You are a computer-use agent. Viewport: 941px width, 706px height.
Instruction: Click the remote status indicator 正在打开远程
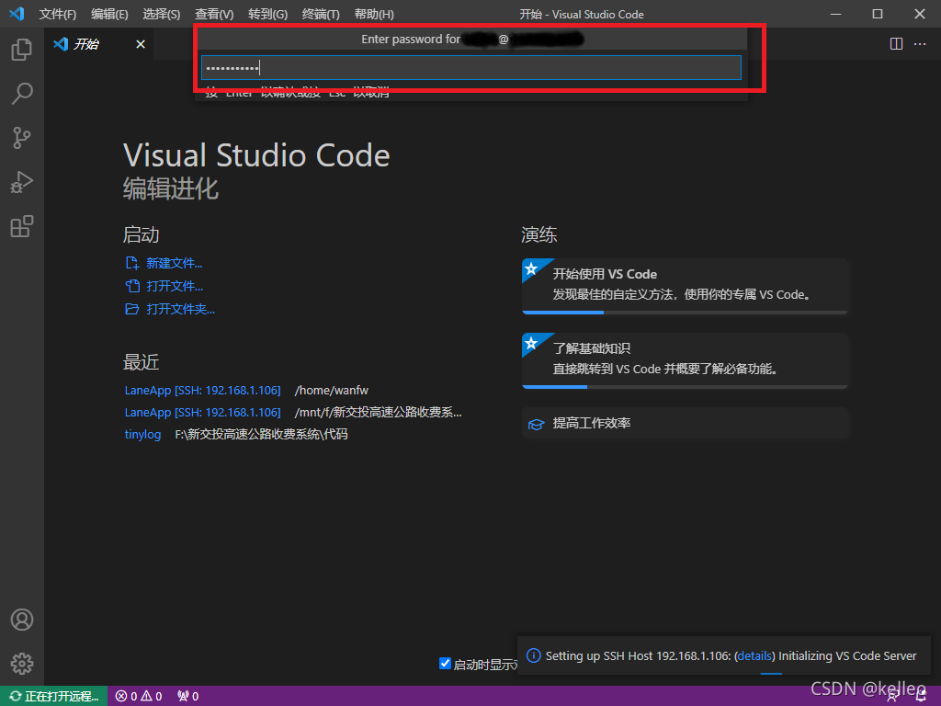[54, 696]
